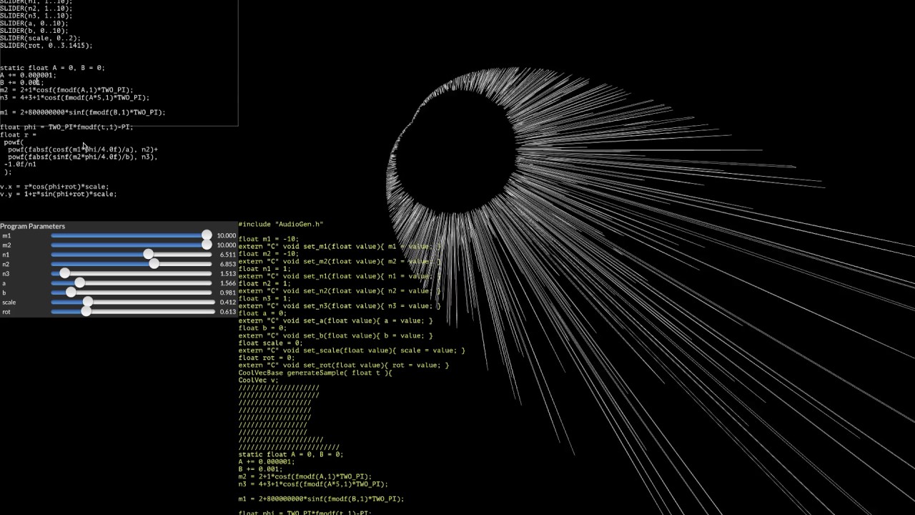The width and height of the screenshot is (915, 515).
Task: Click the rot slider handle
Action: 86,312
